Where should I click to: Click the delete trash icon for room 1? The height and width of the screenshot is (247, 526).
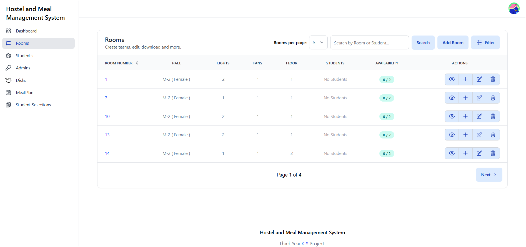[493, 79]
